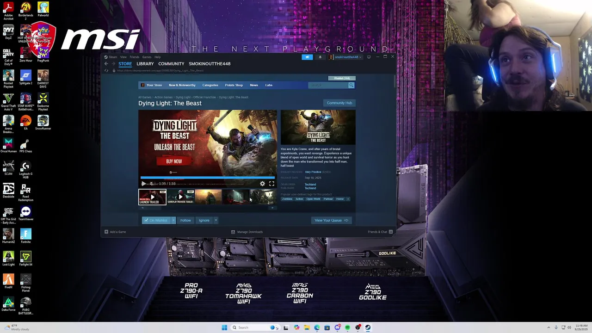Screen dimensions: 592x333
Task: Open Fishing Planet desktop icon
Action: pyautogui.click(x=25, y=283)
